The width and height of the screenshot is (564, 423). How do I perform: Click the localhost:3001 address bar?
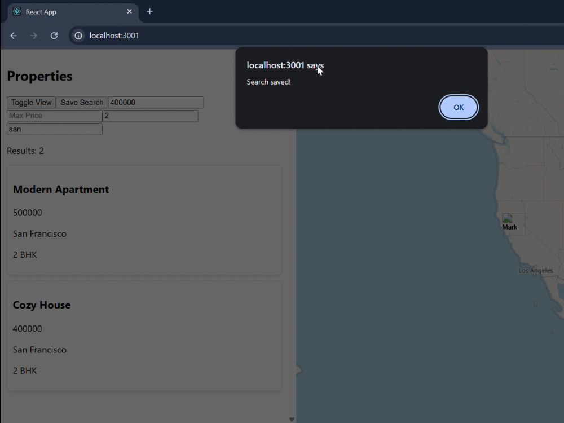(x=316, y=36)
